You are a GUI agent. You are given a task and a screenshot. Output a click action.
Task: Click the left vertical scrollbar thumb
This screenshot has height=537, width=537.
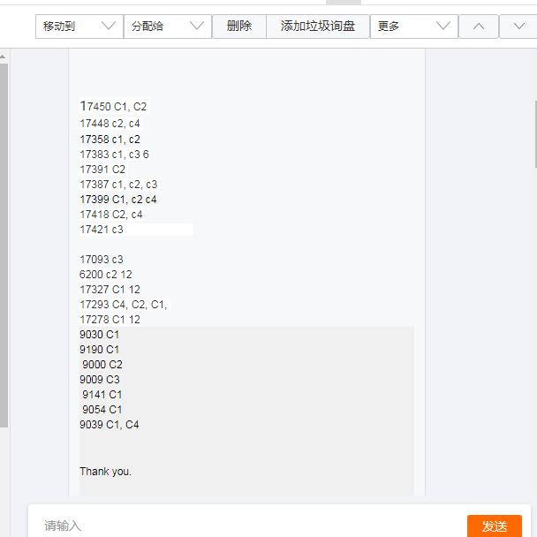[4, 246]
